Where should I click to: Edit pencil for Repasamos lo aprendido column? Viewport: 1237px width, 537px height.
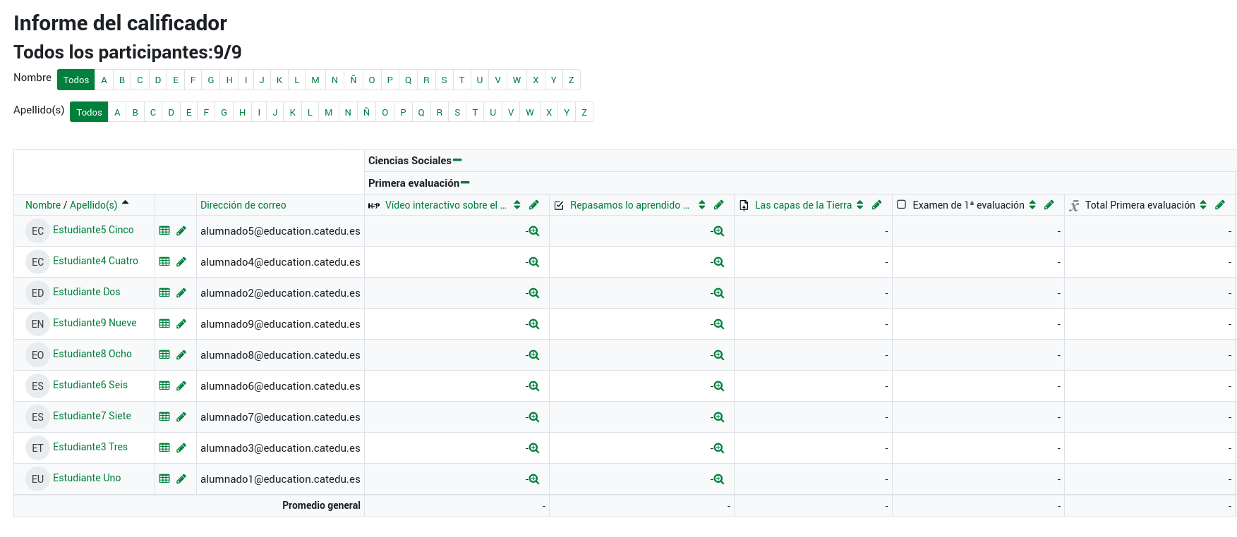pos(719,205)
